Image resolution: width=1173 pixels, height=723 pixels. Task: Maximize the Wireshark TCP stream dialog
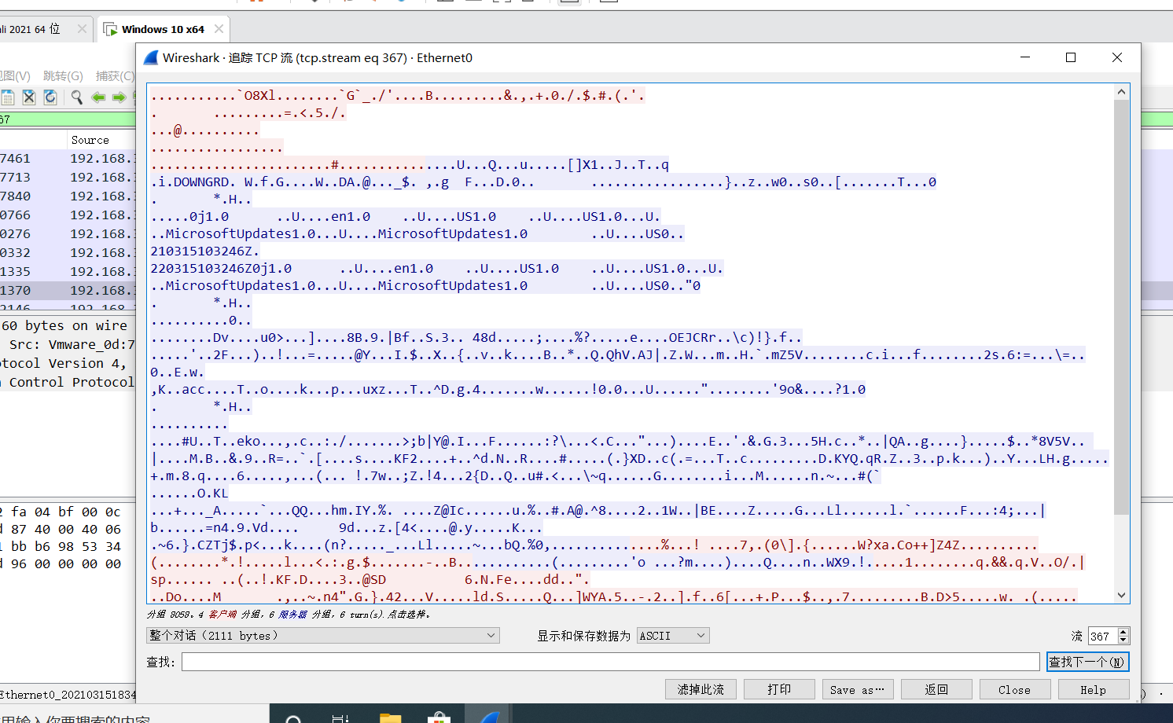click(1071, 57)
